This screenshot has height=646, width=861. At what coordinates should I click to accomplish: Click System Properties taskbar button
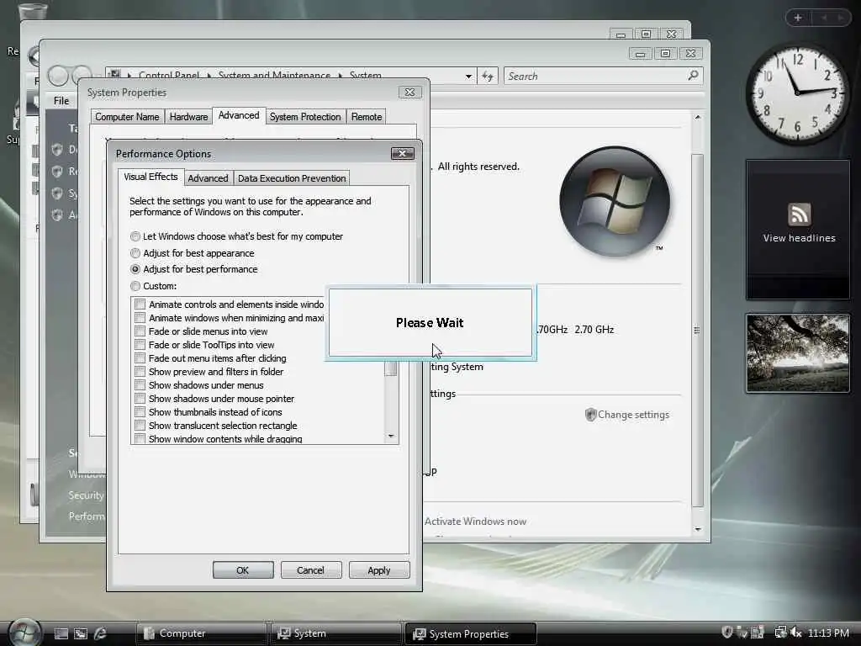[x=470, y=633]
